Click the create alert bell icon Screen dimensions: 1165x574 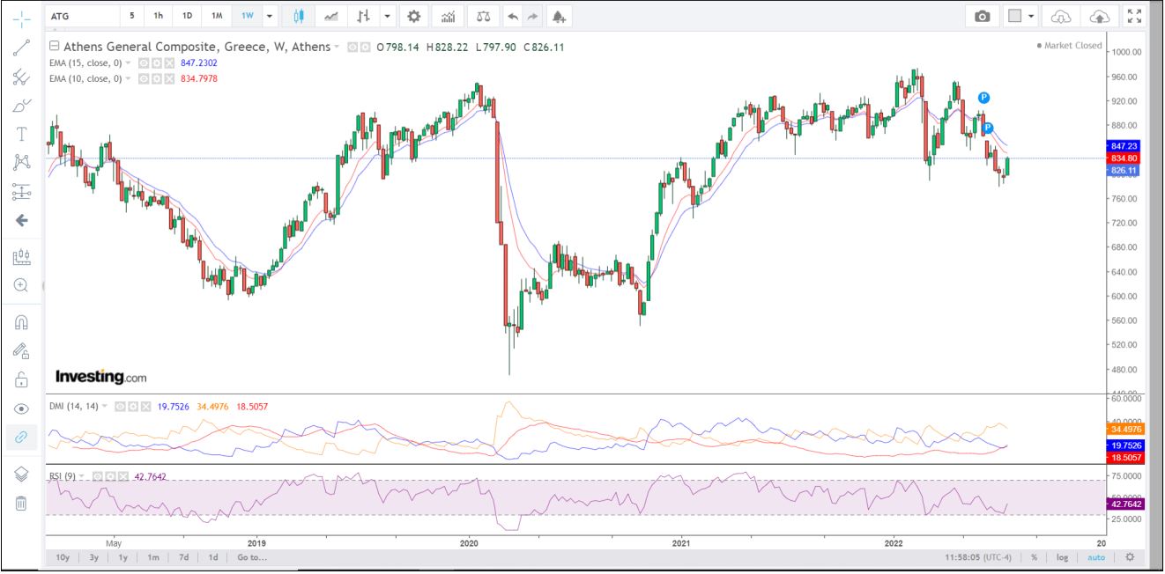[x=558, y=16]
